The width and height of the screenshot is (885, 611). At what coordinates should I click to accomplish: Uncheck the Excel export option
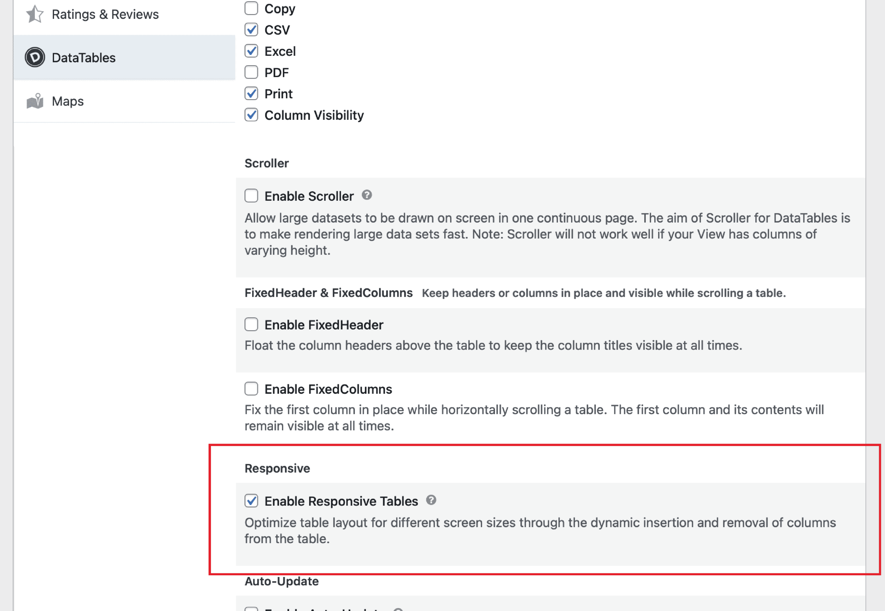[251, 51]
